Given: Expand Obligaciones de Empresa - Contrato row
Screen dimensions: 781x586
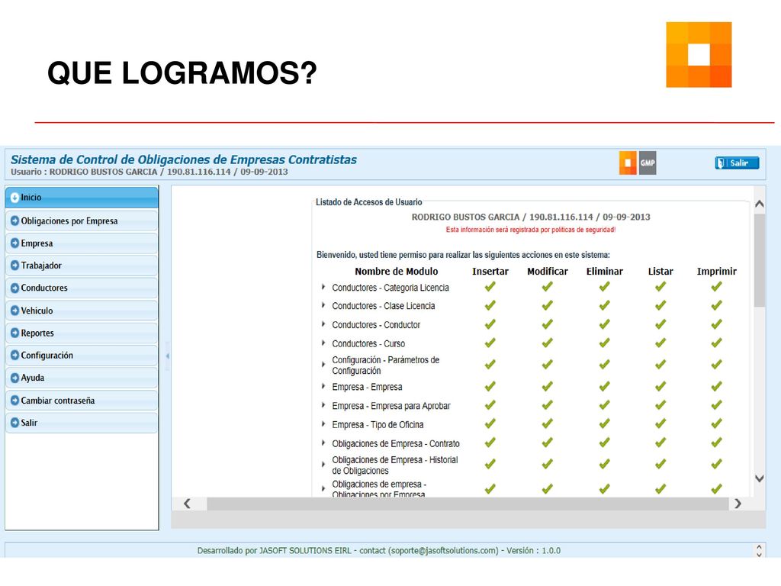Looking at the screenshot, I should click(x=323, y=443).
